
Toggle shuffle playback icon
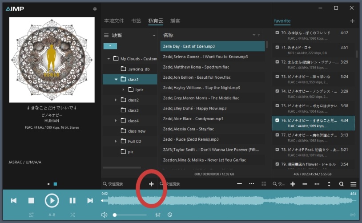coord(72,215)
